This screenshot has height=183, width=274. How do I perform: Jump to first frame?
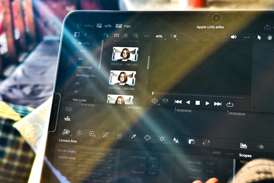(x=178, y=102)
